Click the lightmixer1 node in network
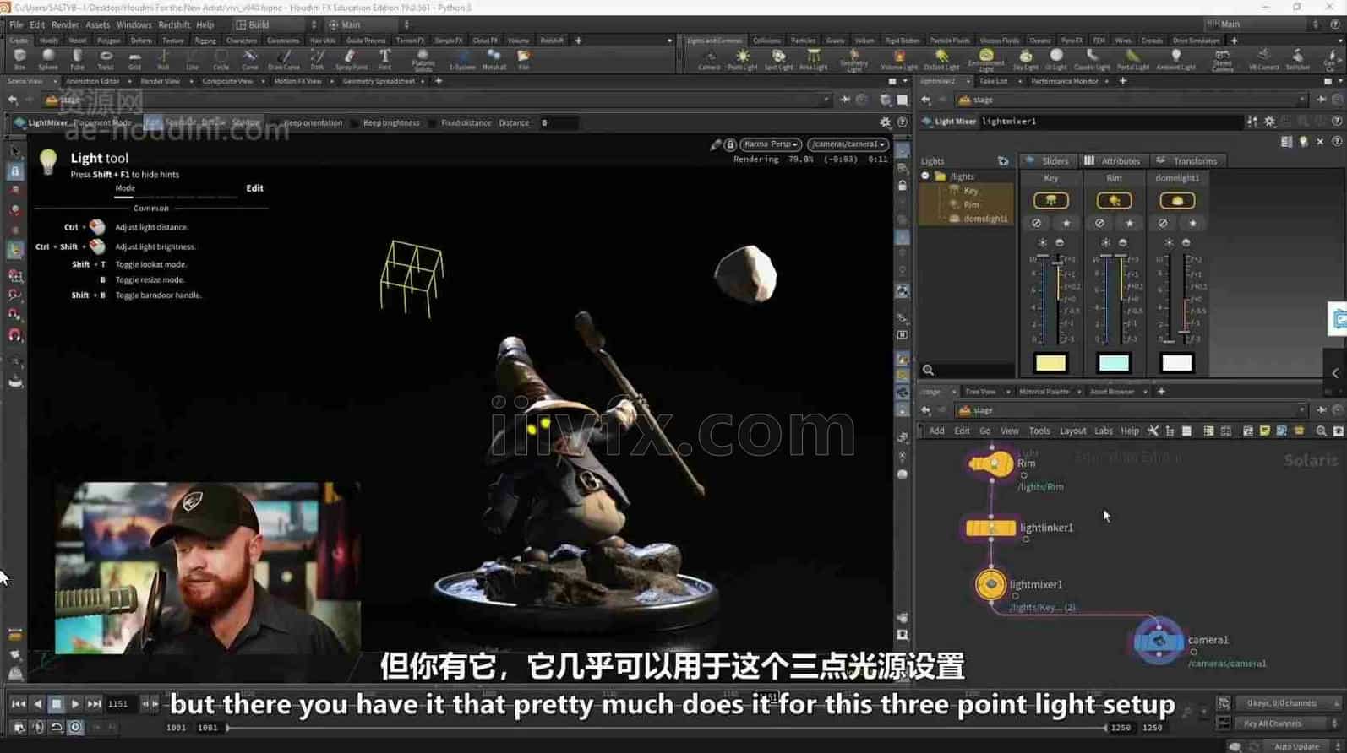This screenshot has height=753, width=1347. pyautogui.click(x=990, y=584)
